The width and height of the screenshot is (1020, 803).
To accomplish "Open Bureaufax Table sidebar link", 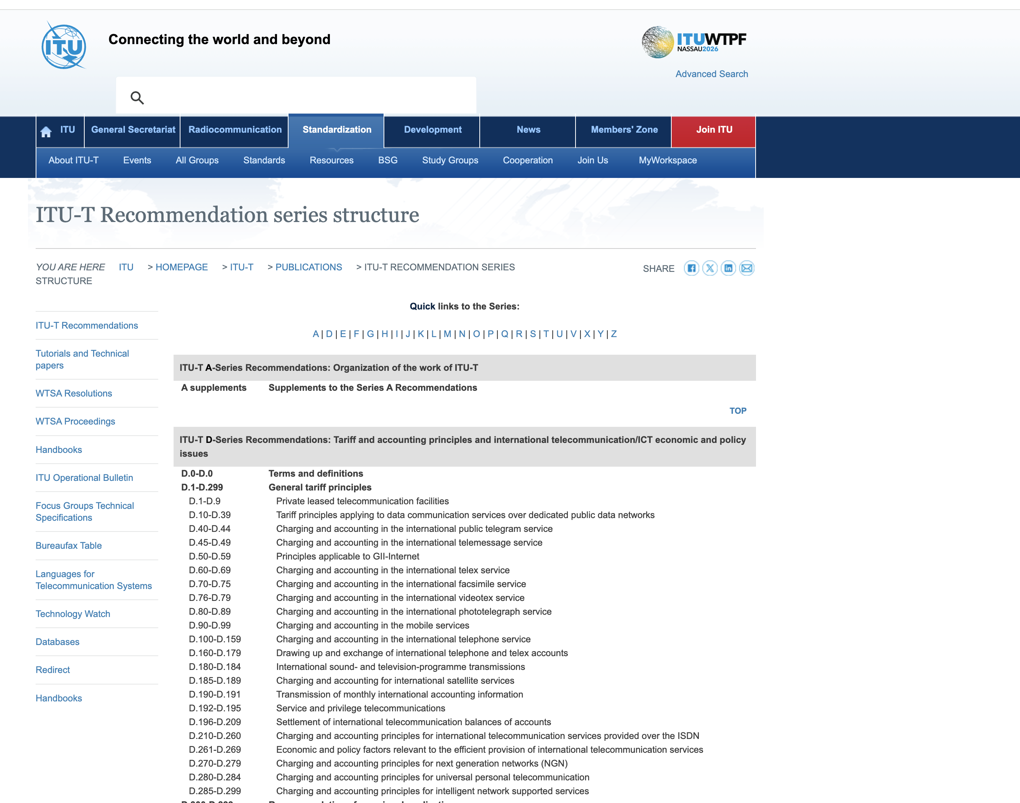I will (69, 546).
